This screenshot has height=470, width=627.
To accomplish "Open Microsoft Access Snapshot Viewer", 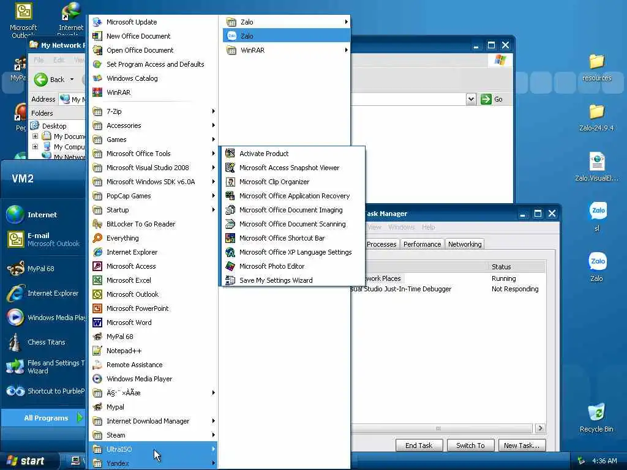I will pyautogui.click(x=292, y=168).
